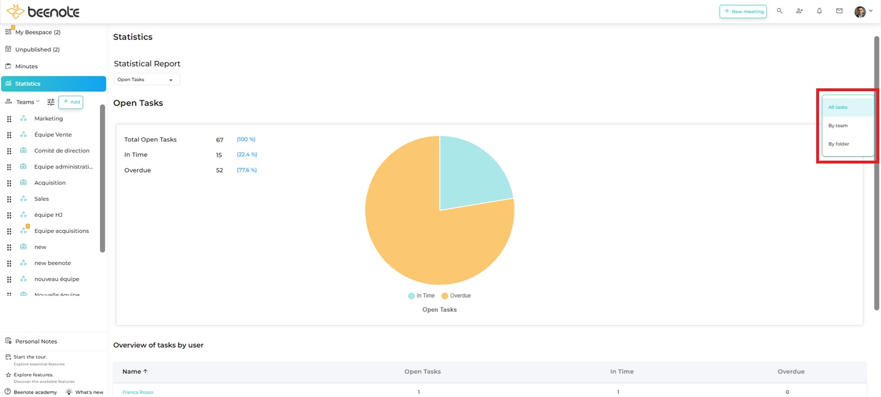Open the Open Tasks report dropdown
881x397 pixels.
tap(146, 79)
